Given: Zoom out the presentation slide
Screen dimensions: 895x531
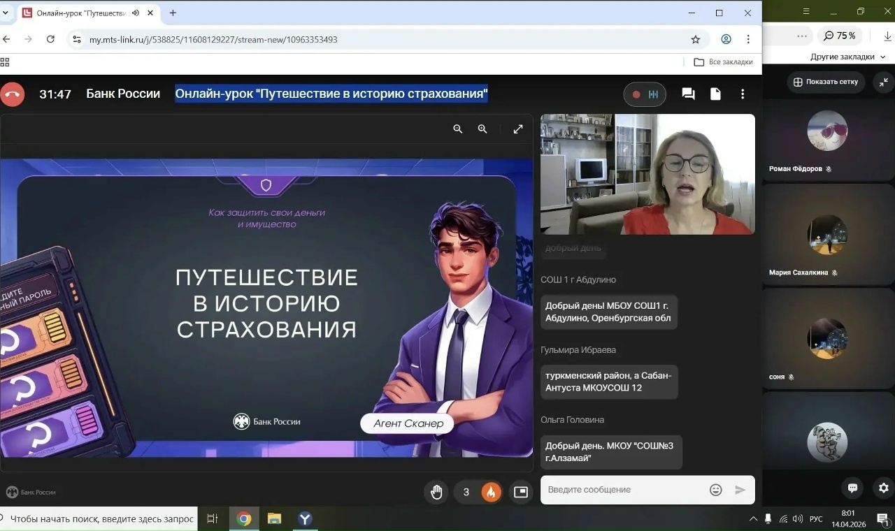Looking at the screenshot, I should point(458,129).
